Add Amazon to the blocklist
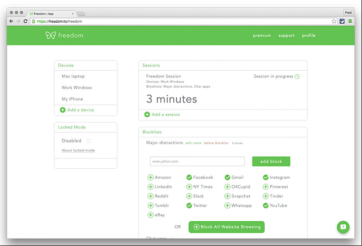 tap(151, 177)
